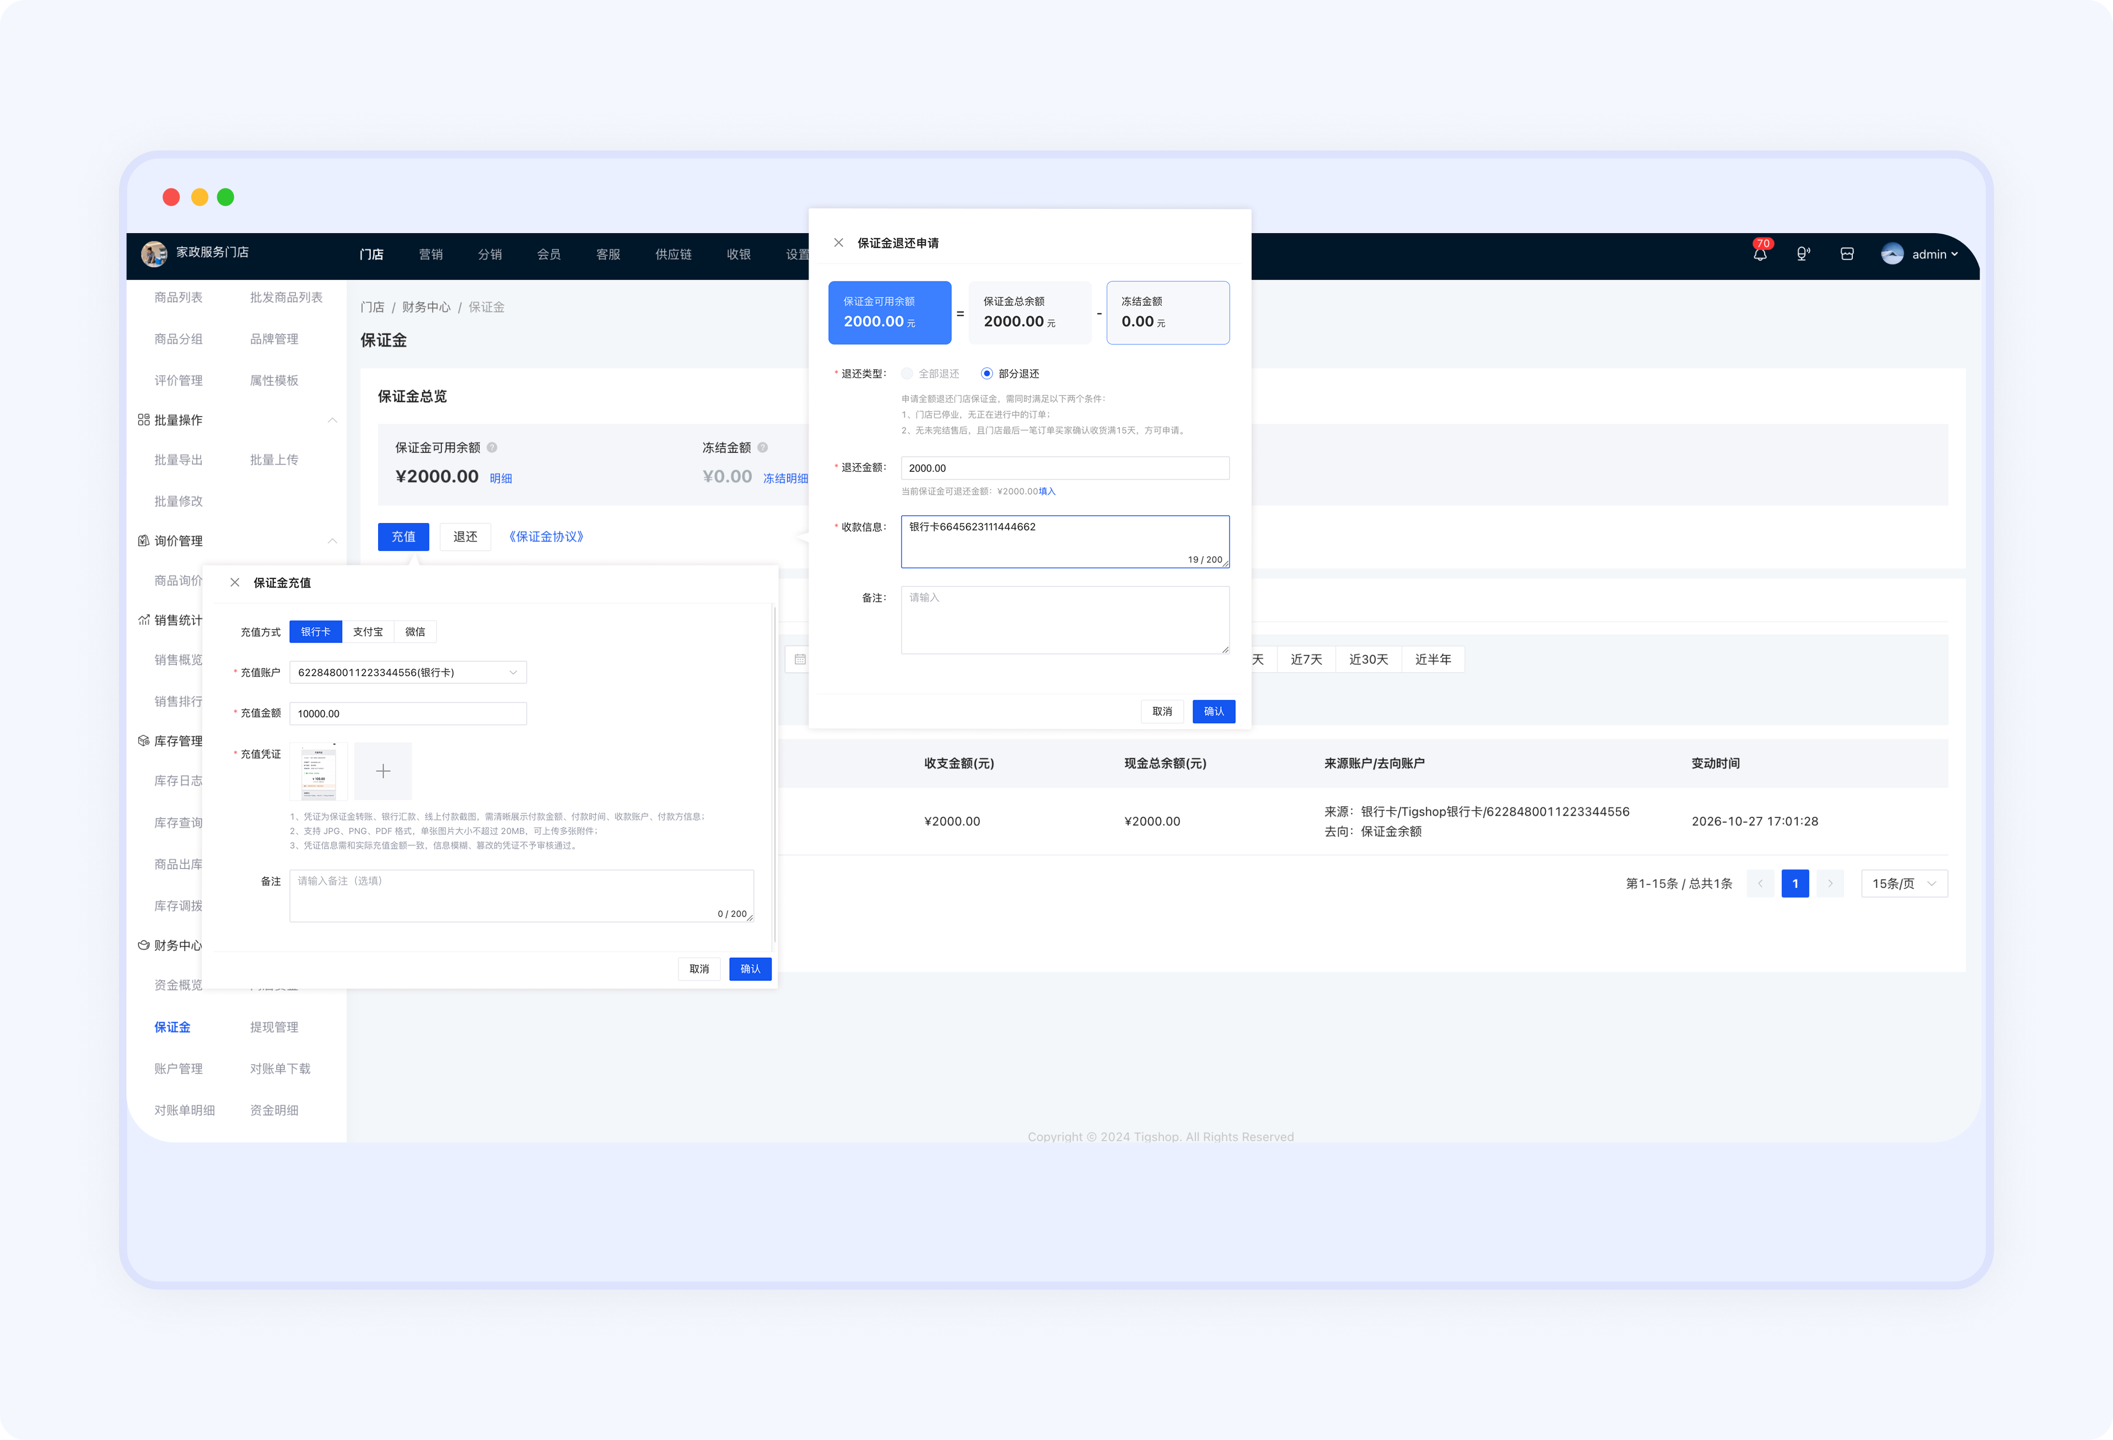This screenshot has width=2113, height=1440.
Task: Close the 保证金退还申请 dialog
Action: pos(838,242)
